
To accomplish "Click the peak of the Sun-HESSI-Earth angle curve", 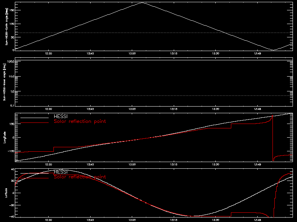I will pyautogui.click(x=142, y=3).
